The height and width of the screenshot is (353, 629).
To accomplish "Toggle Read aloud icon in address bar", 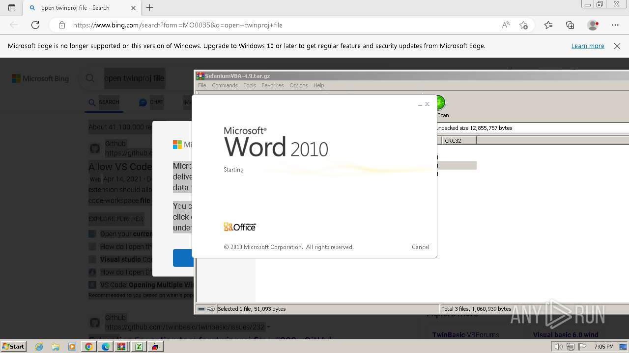I will pos(506,25).
